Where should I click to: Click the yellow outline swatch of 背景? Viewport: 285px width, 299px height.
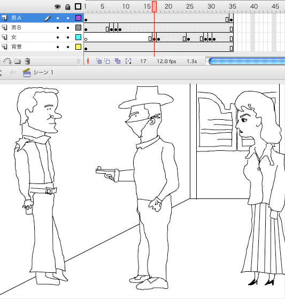click(x=78, y=47)
